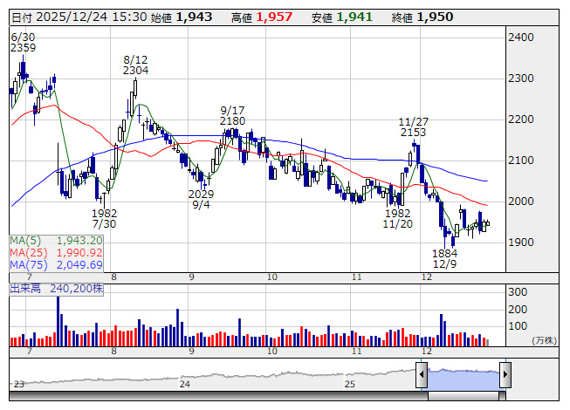570x410 pixels.
Task: Click the 7/30 low label 1982
Action: pos(104,213)
